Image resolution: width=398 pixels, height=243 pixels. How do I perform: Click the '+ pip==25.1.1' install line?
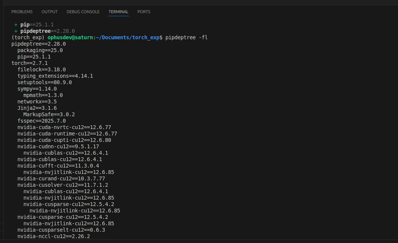[34, 25]
